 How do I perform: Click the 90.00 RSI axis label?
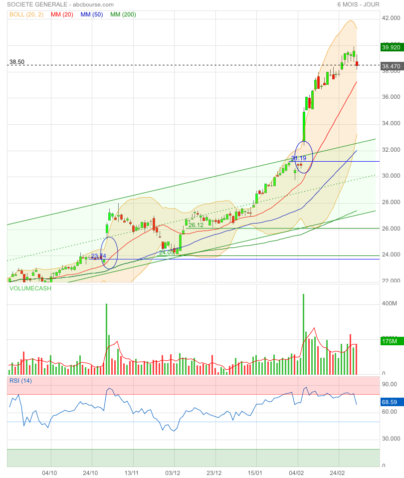[390, 384]
